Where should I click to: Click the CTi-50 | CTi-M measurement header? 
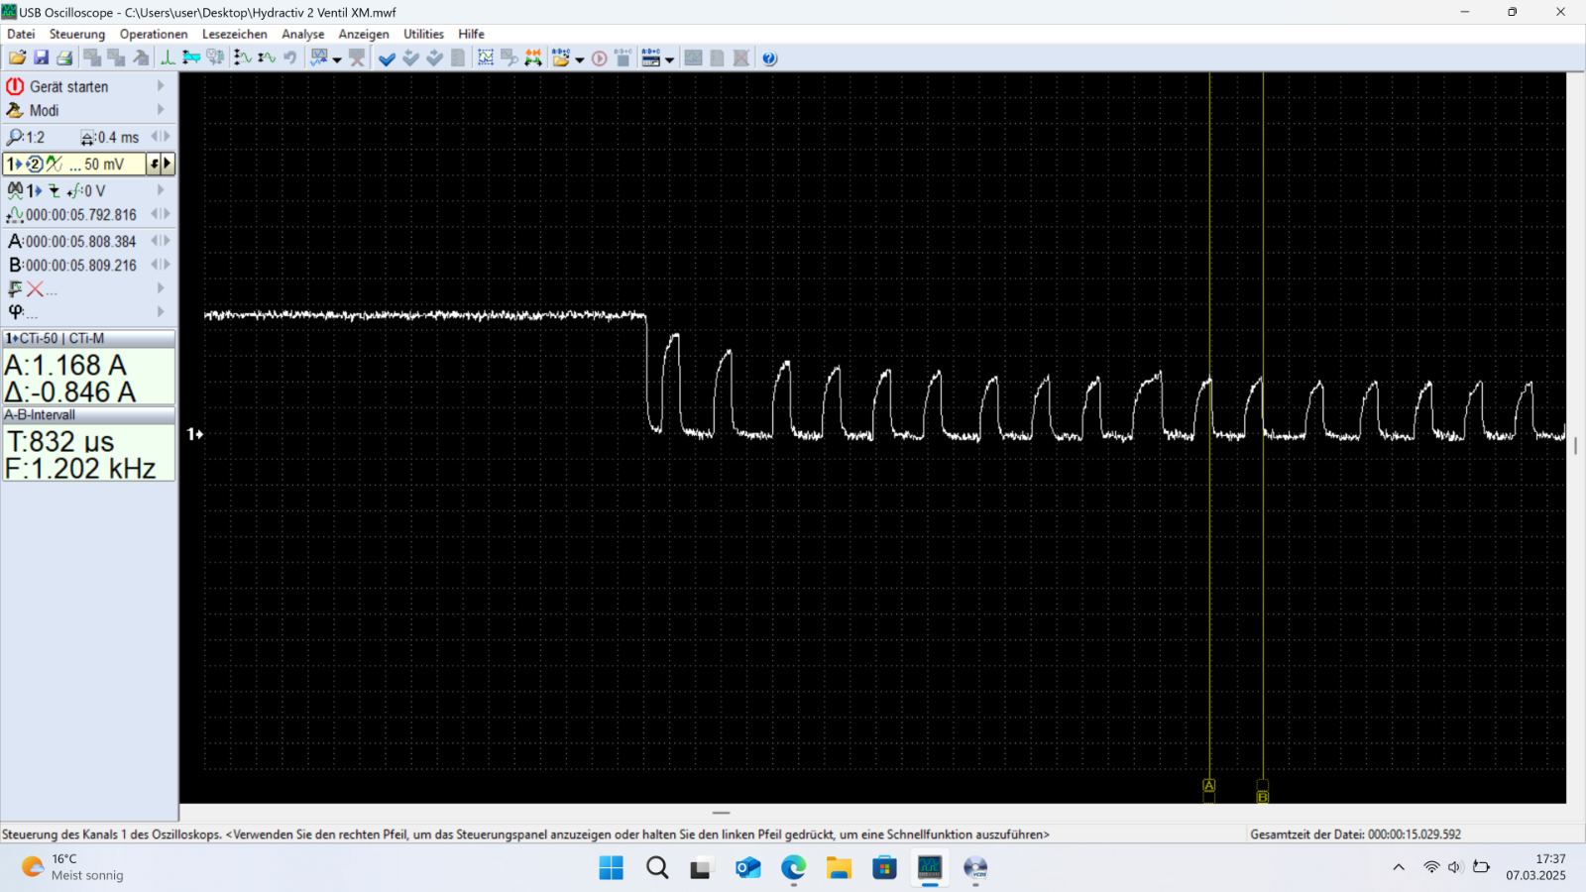coord(88,338)
